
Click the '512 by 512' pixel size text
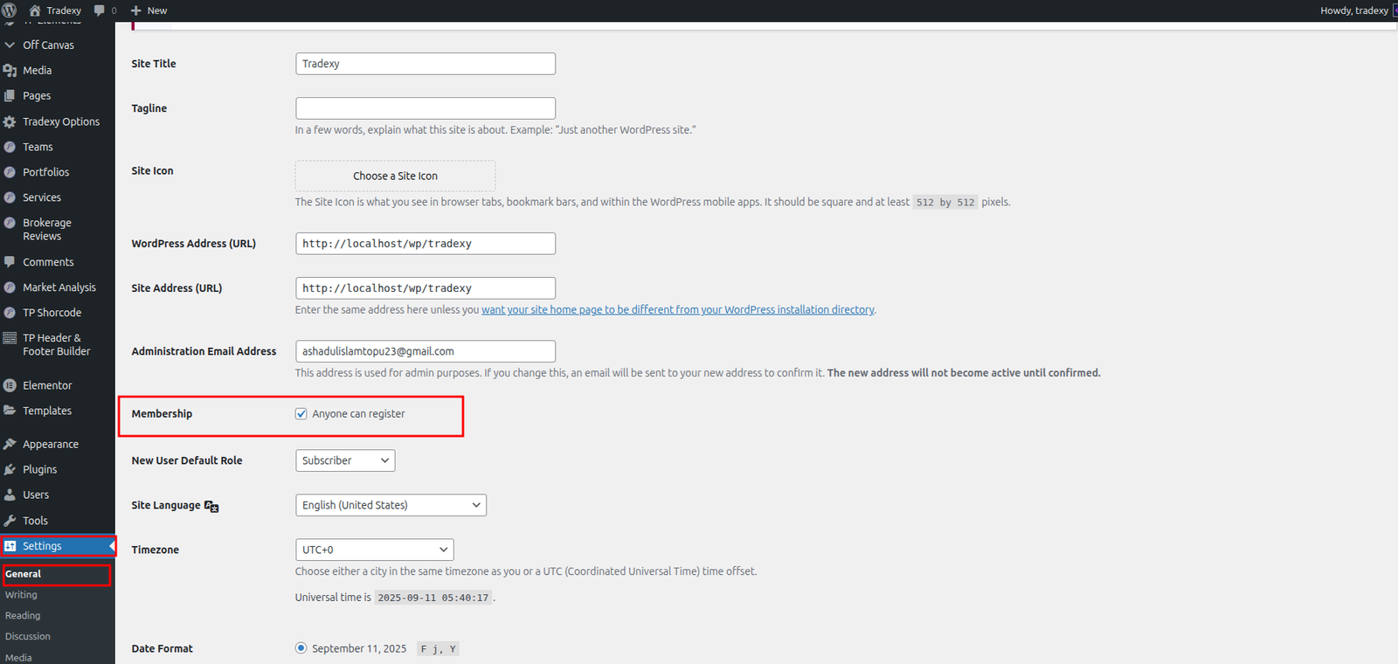[x=945, y=203]
